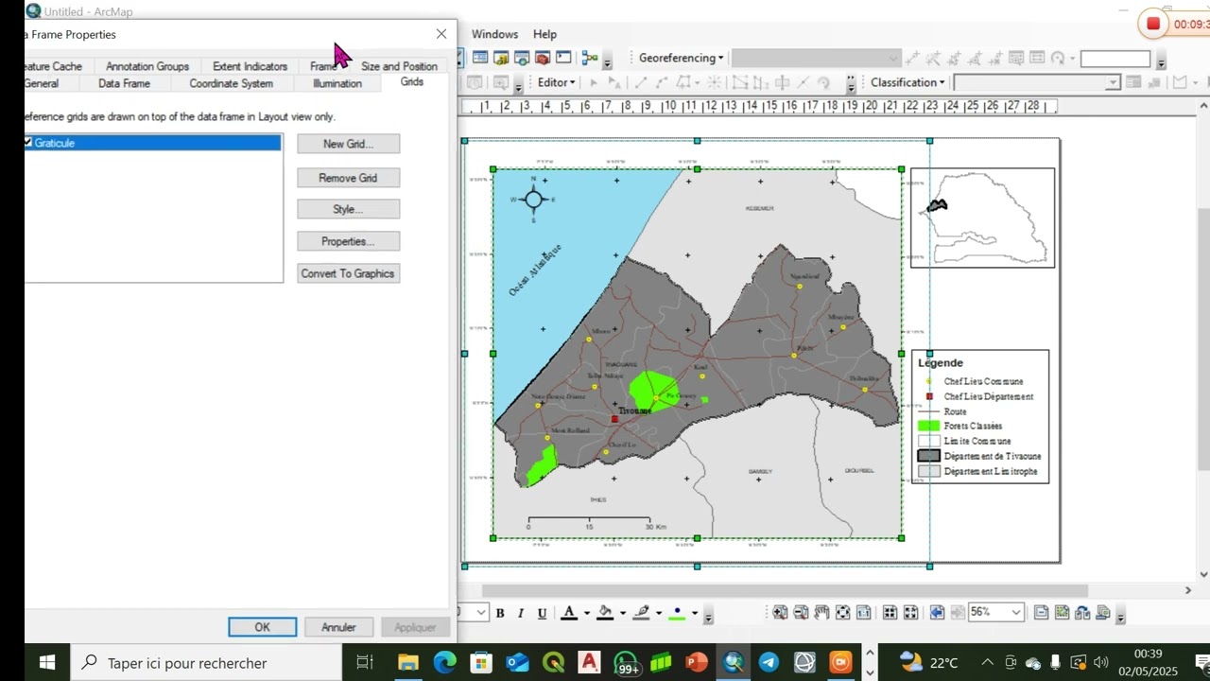The image size is (1210, 681).
Task: Click the layout zoom whole page icon
Action: 843,613
